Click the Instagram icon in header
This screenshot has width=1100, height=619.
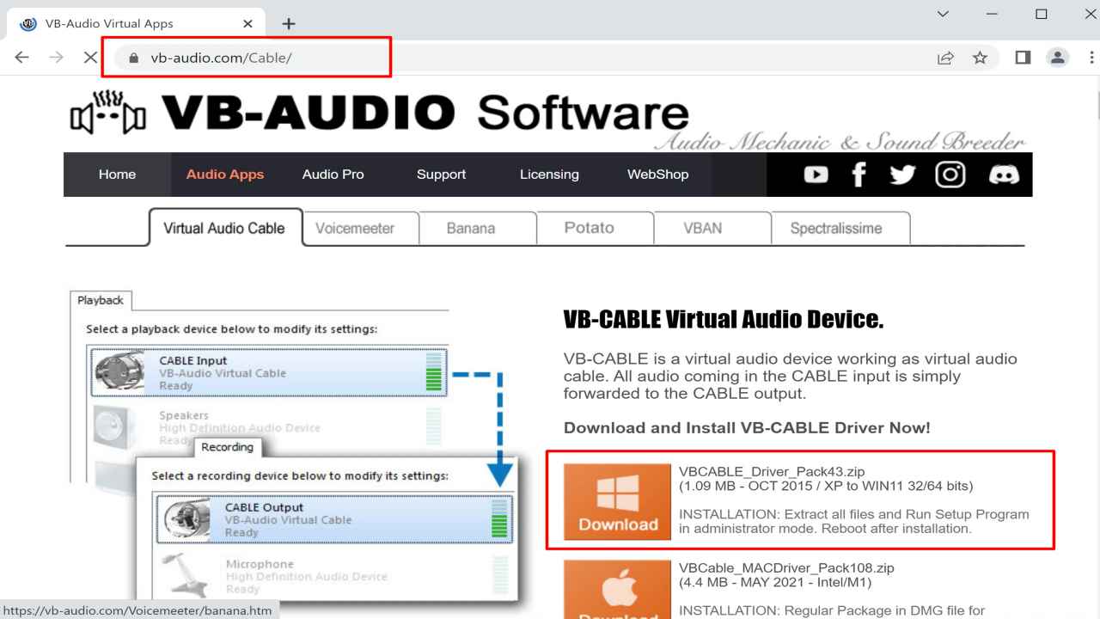point(951,175)
